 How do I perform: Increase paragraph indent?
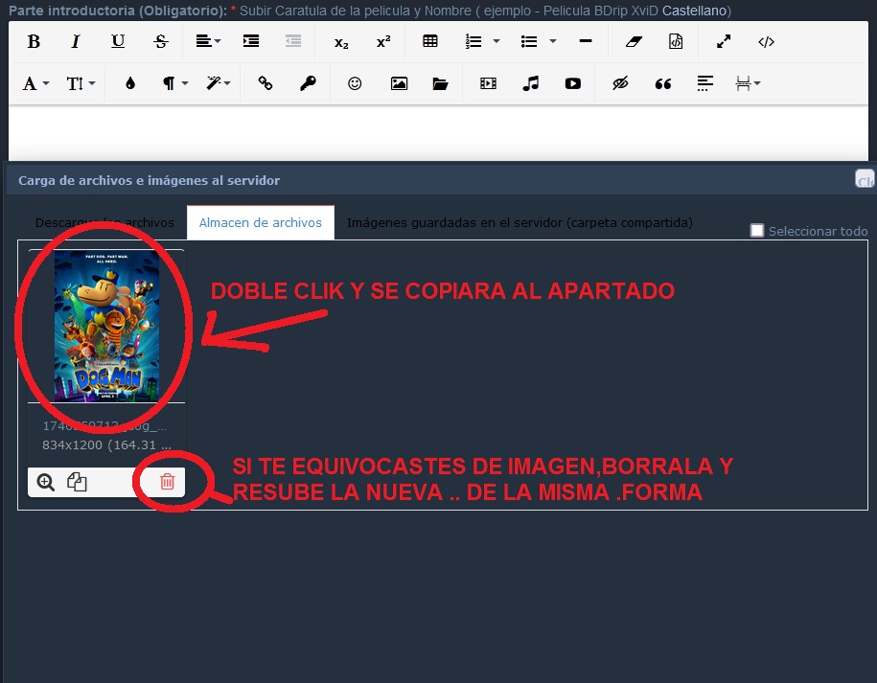(251, 41)
